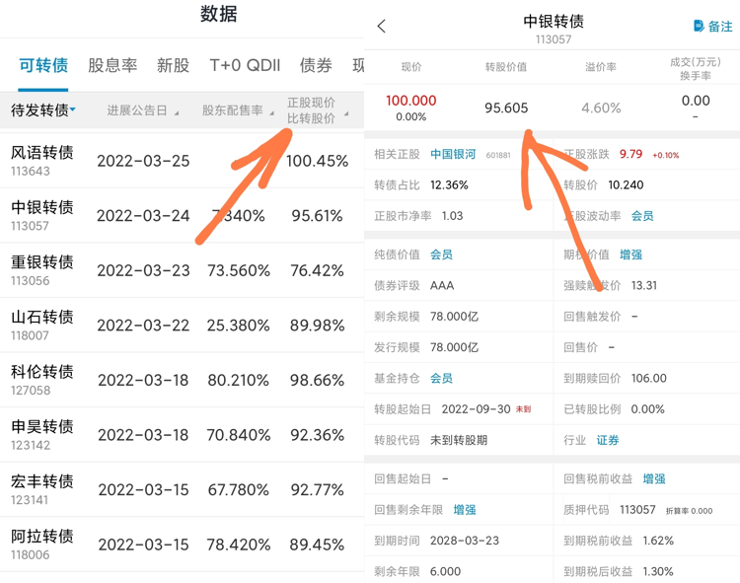The height and width of the screenshot is (583, 740).
Task: Click 增强 link next to 回售税前收益
Action: [x=654, y=478]
